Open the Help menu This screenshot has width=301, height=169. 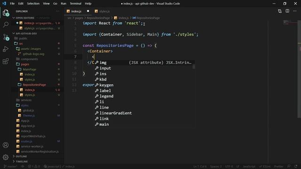(x=88, y=3)
